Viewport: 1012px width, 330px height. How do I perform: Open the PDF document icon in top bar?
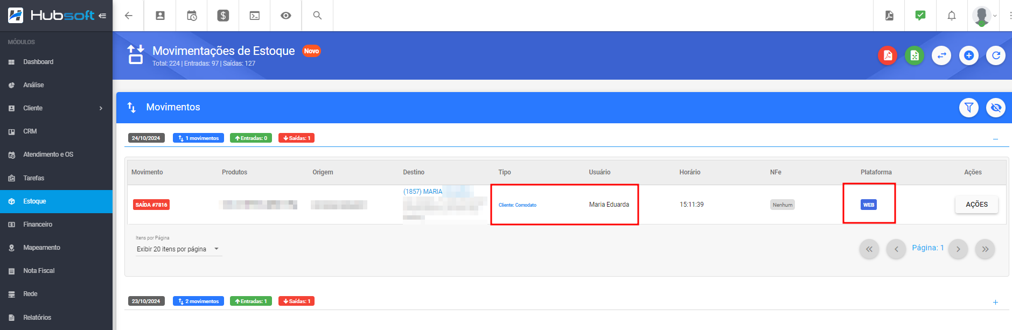pyautogui.click(x=889, y=16)
